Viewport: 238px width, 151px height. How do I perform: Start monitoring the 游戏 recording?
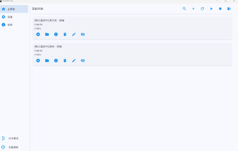click(x=38, y=61)
